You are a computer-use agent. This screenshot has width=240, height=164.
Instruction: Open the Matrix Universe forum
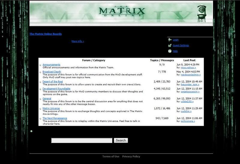pyautogui.click(x=51, y=108)
